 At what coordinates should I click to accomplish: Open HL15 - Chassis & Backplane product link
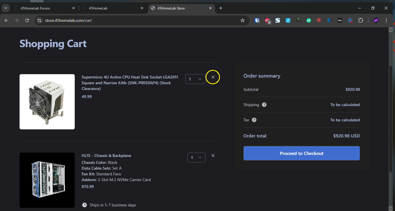coord(106,156)
